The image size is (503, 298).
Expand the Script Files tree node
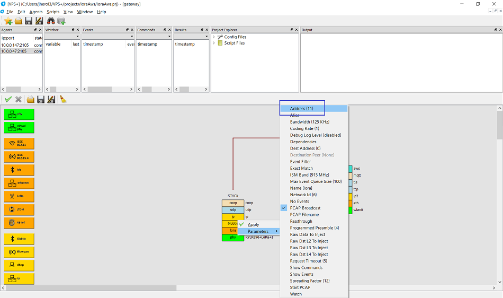tap(214, 43)
